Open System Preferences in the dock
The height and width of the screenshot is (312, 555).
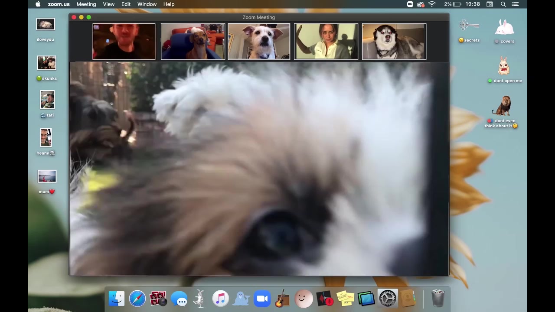pos(387,299)
